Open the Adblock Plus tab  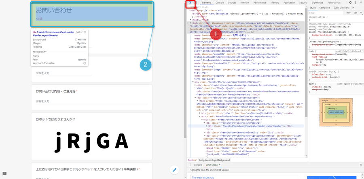click(x=334, y=2)
